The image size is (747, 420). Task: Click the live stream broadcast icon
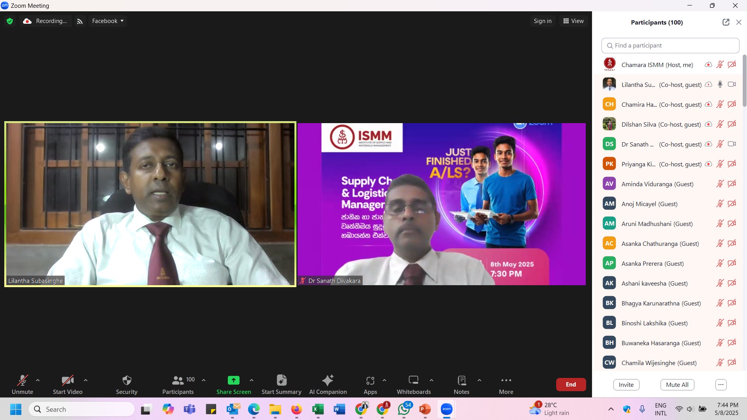pyautogui.click(x=80, y=21)
